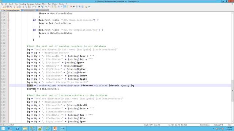Switch to the second document tab
234x131 pixels.
click(x=28, y=10)
